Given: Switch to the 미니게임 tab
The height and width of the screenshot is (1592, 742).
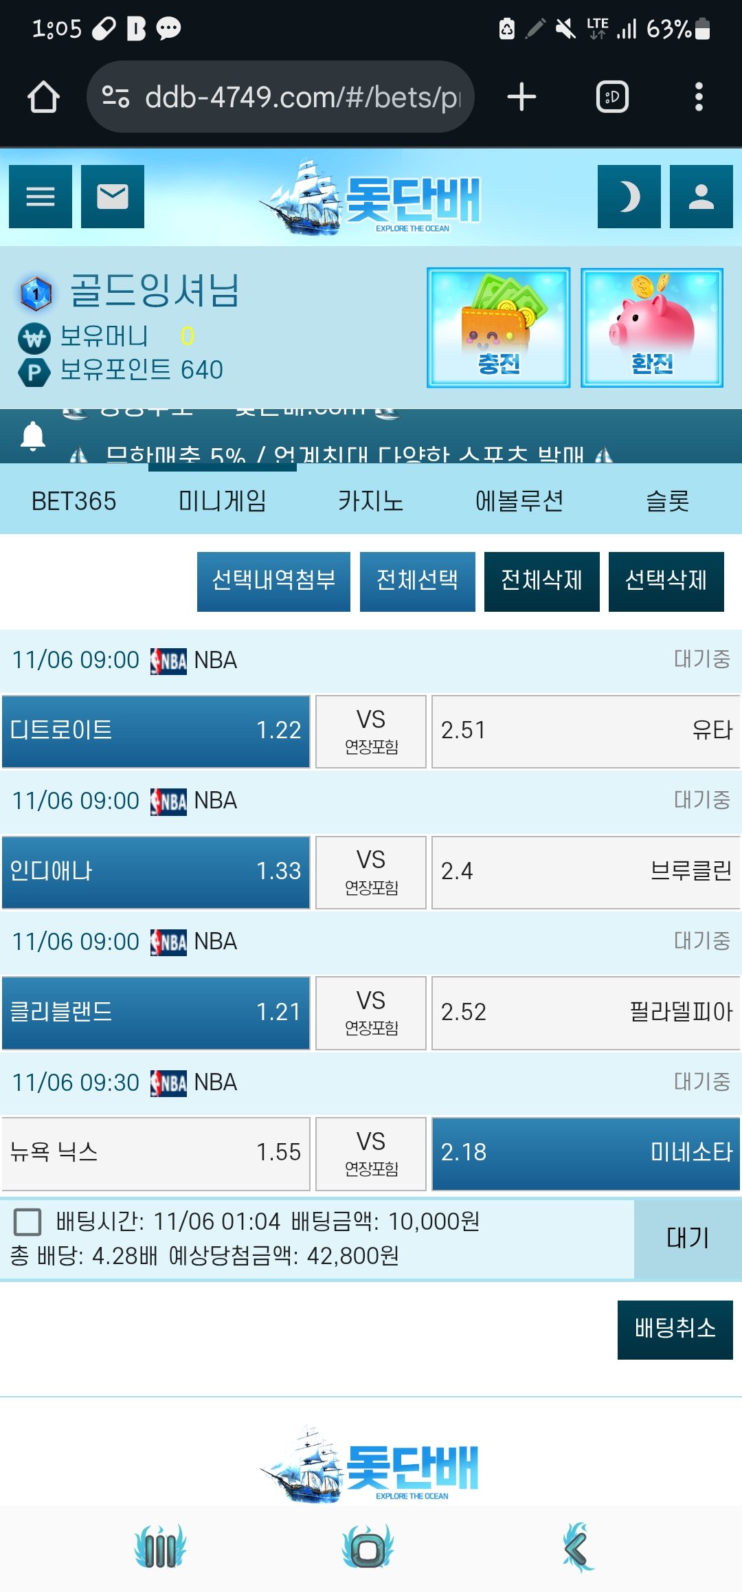Looking at the screenshot, I should [x=222, y=501].
